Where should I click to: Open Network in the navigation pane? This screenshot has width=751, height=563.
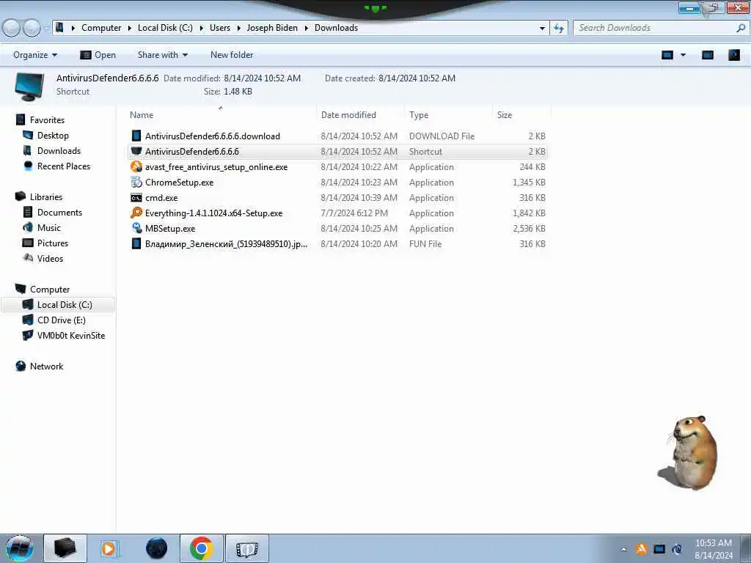click(46, 367)
